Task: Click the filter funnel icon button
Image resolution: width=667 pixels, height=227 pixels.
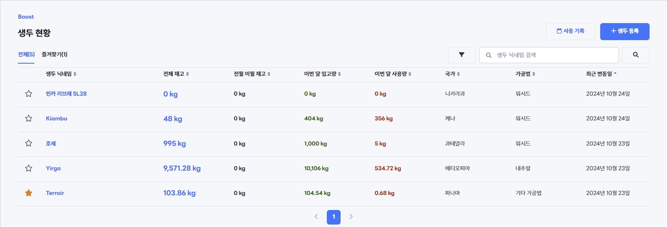Action: click(461, 55)
